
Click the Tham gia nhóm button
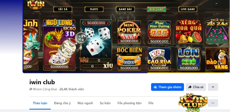[167, 87]
